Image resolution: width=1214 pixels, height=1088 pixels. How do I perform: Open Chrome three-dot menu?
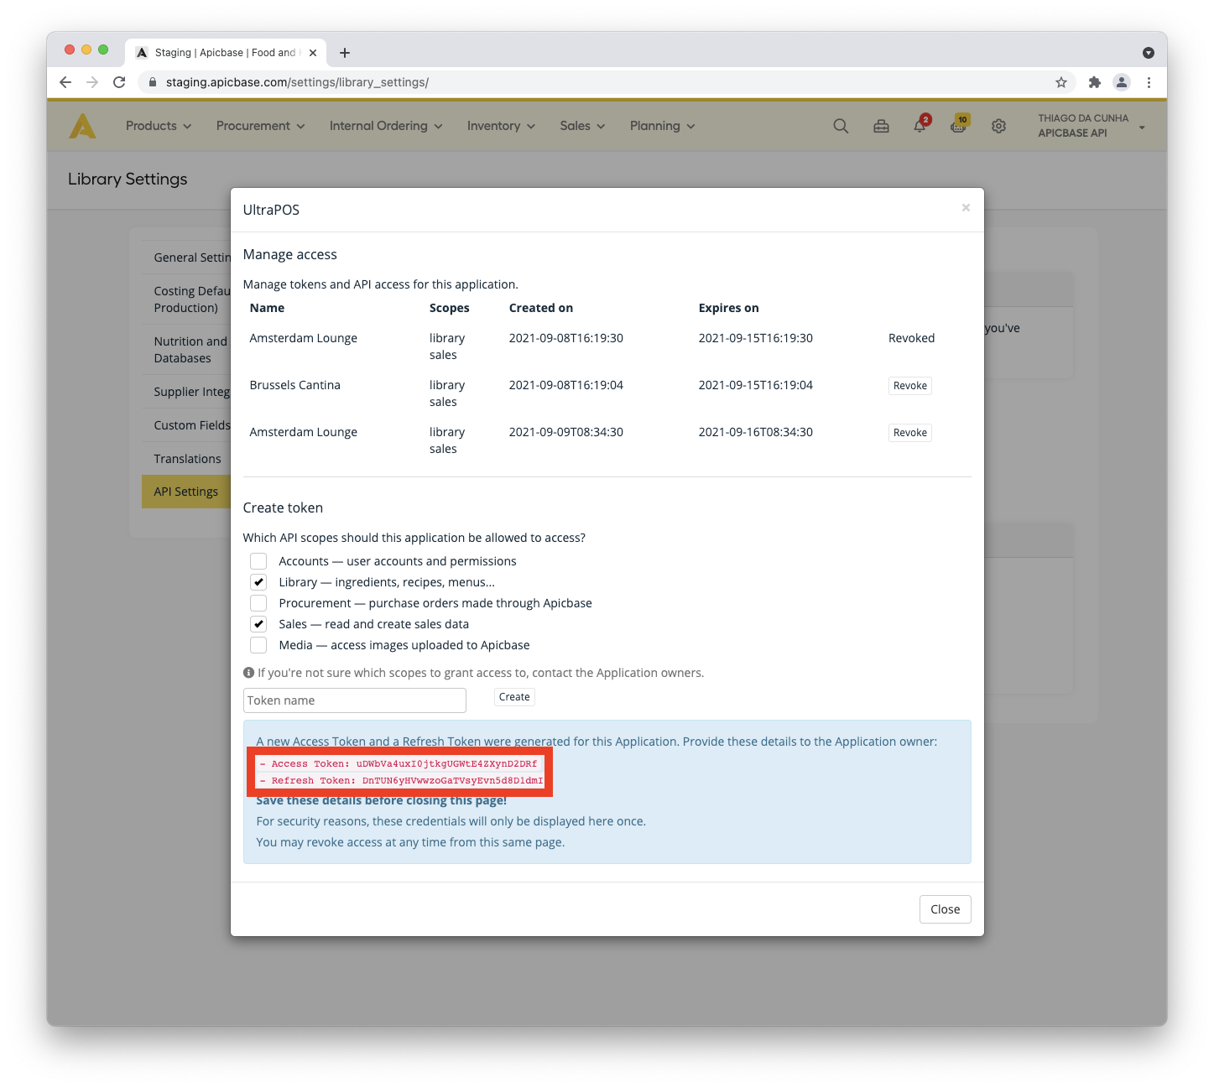1149,82
